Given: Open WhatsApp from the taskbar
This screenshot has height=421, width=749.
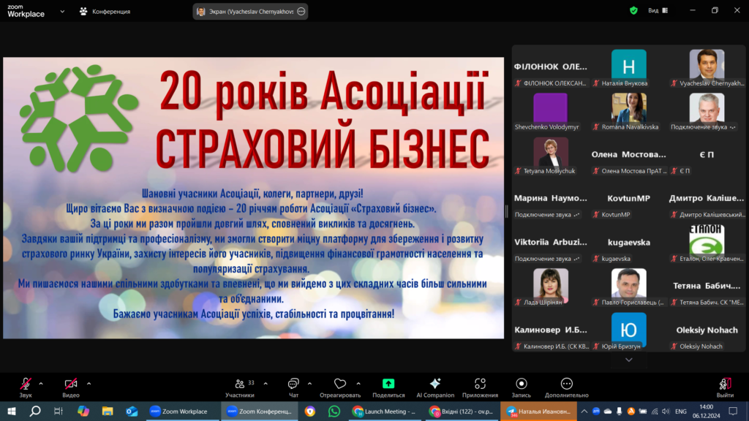Looking at the screenshot, I should (334, 411).
